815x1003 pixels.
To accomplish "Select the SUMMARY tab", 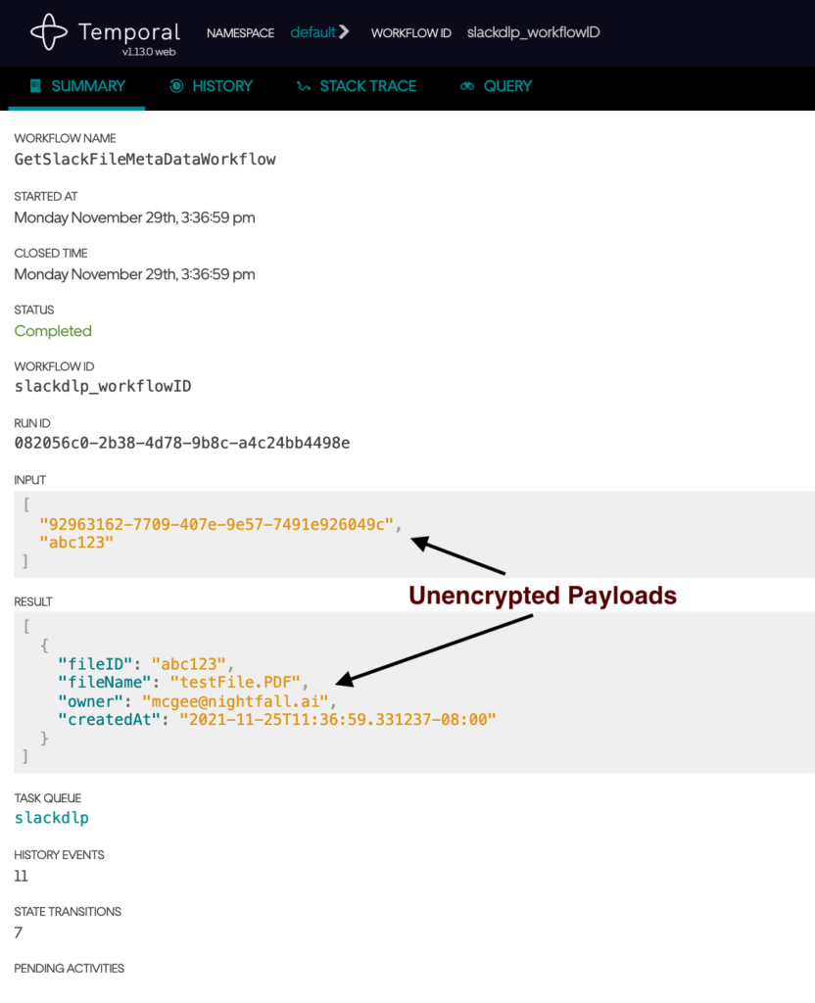I will click(86, 86).
